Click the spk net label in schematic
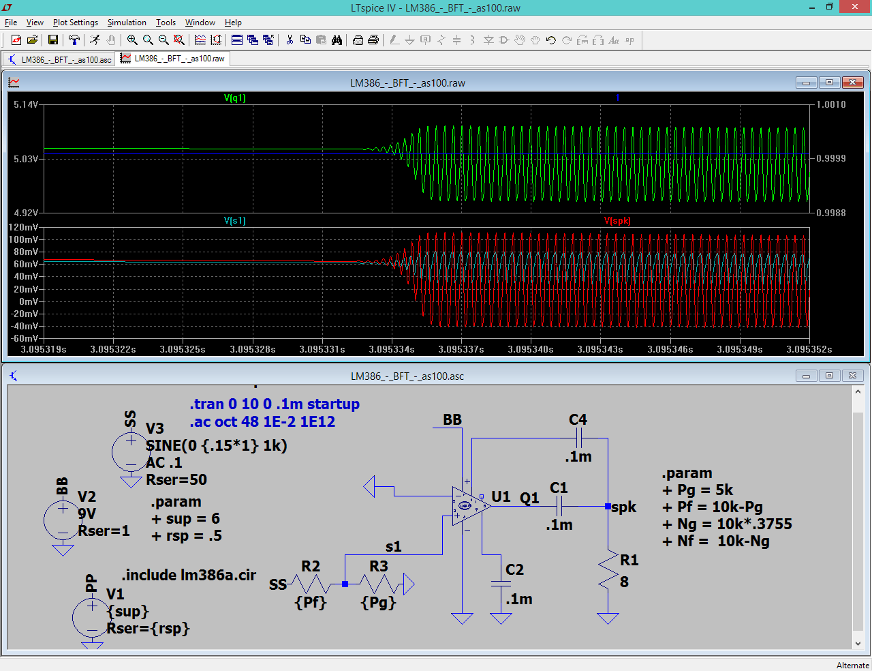 pos(623,507)
